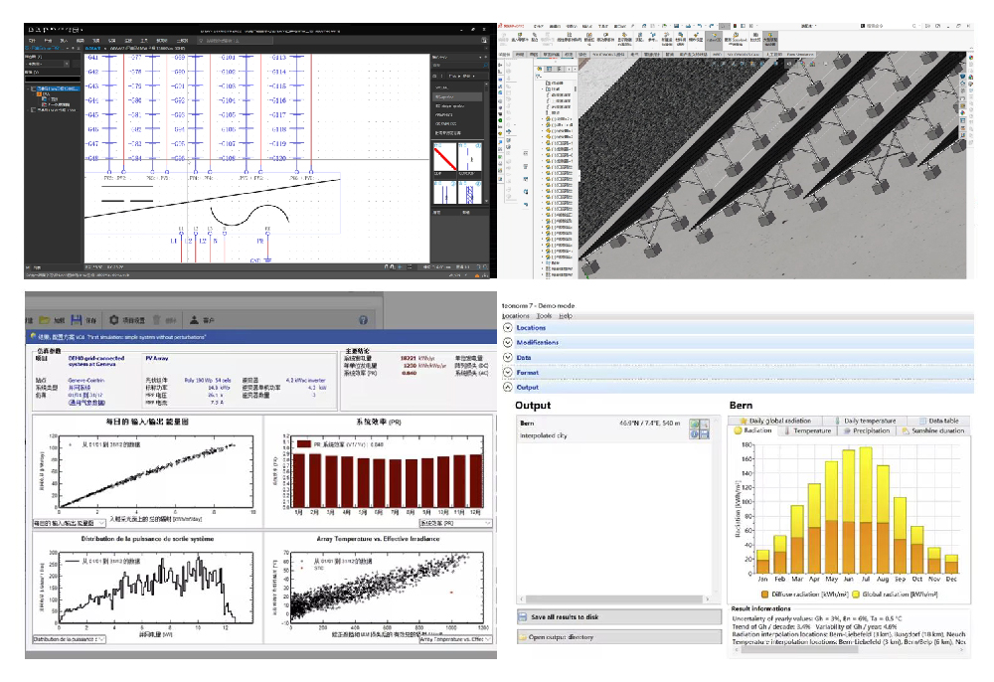The image size is (994, 682).
Task: Expand the Locations section
Action: (x=508, y=327)
